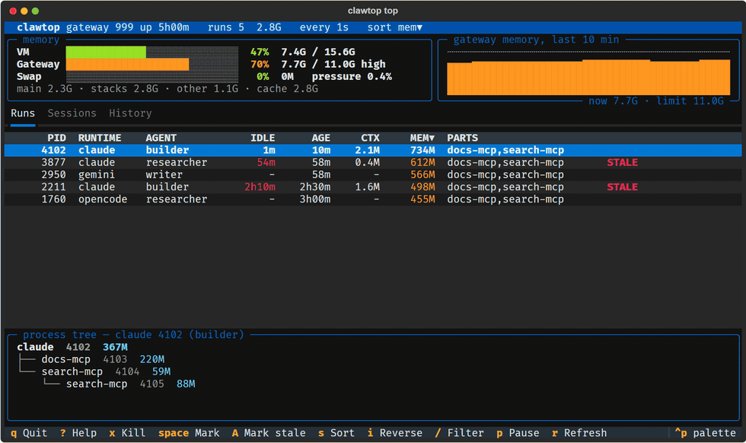The height and width of the screenshot is (443, 746).
Task: Click the limit 11.0G chart label
Action: tap(690, 101)
